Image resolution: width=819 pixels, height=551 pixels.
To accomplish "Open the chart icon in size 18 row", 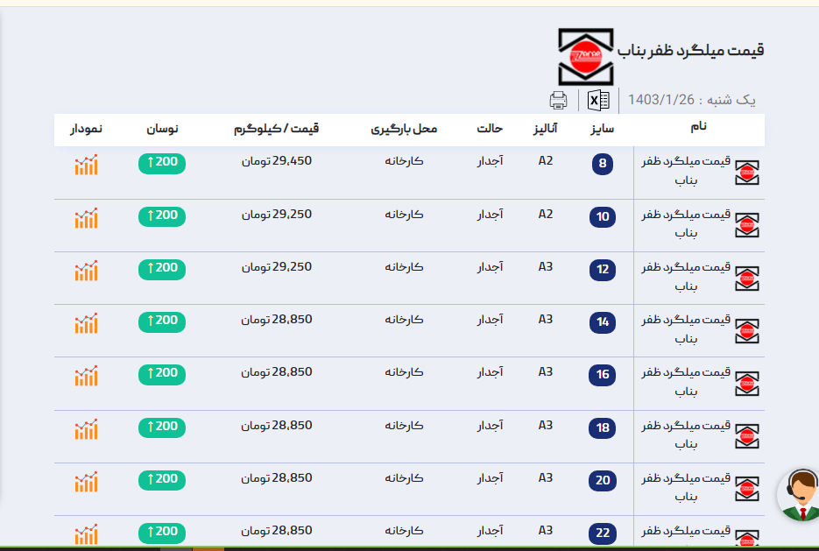I will [86, 429].
